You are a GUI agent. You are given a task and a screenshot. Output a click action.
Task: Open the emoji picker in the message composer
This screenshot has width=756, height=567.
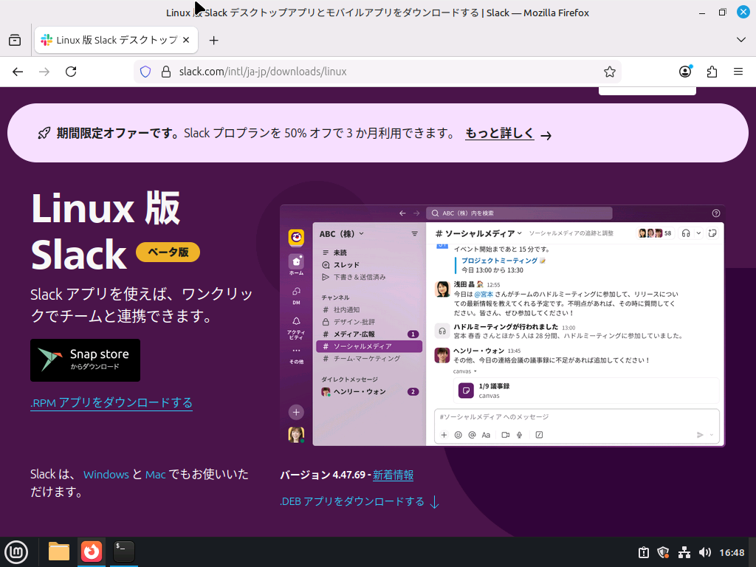[x=458, y=435]
